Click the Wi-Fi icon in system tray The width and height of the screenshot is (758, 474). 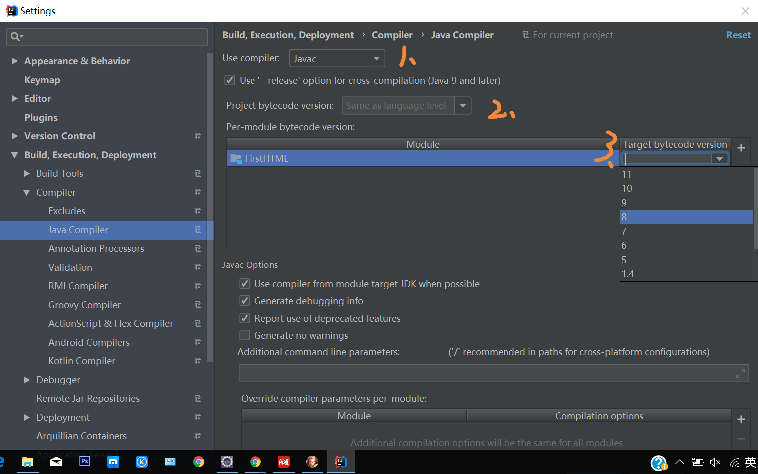(x=734, y=462)
